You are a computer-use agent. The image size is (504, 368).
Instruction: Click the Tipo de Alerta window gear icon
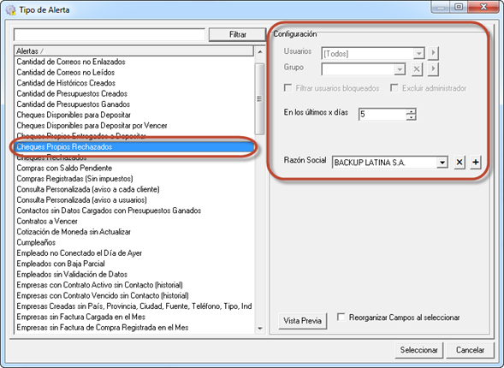pos(10,10)
